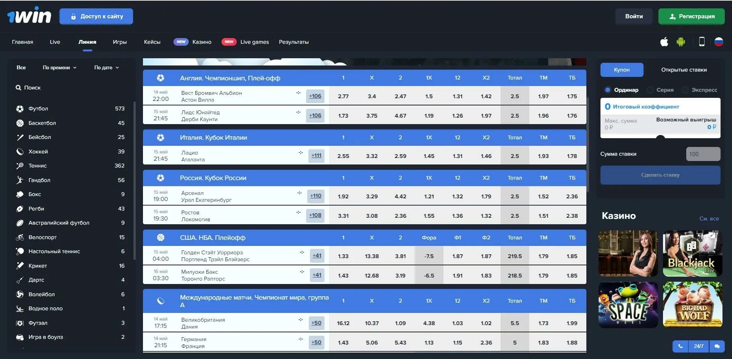Go to Главная menu item
The width and height of the screenshot is (732, 359).
coord(22,42)
